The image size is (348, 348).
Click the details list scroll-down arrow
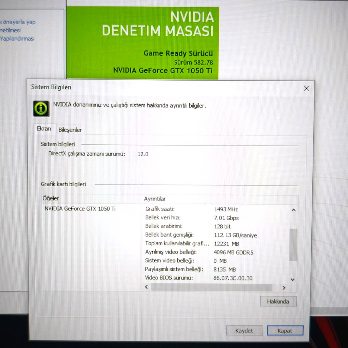(x=293, y=279)
